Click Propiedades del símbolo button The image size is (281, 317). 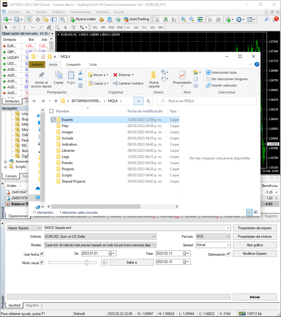255,237
